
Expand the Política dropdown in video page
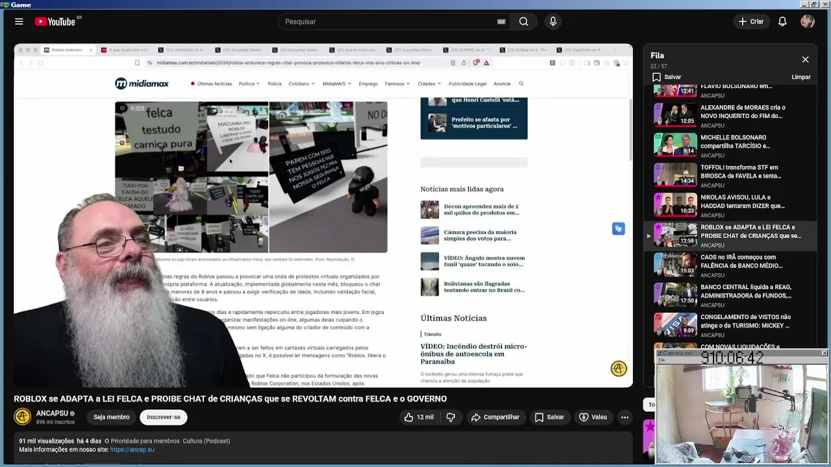pos(249,84)
